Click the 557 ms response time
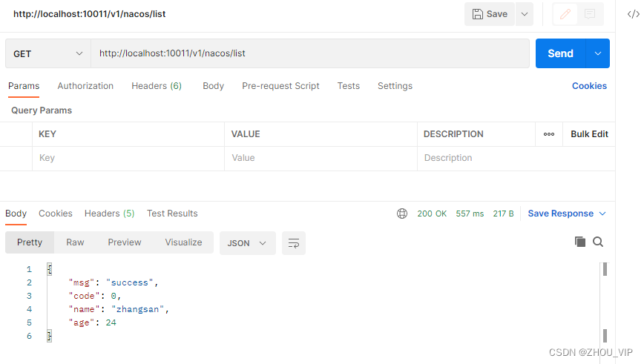This screenshot has height=364, width=644. pos(470,214)
